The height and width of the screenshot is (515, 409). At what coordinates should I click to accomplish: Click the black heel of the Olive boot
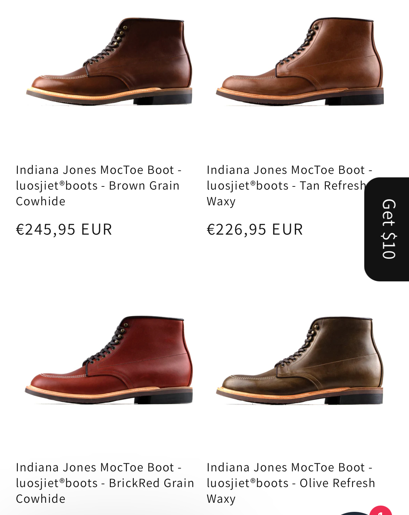pyautogui.click(x=354, y=399)
